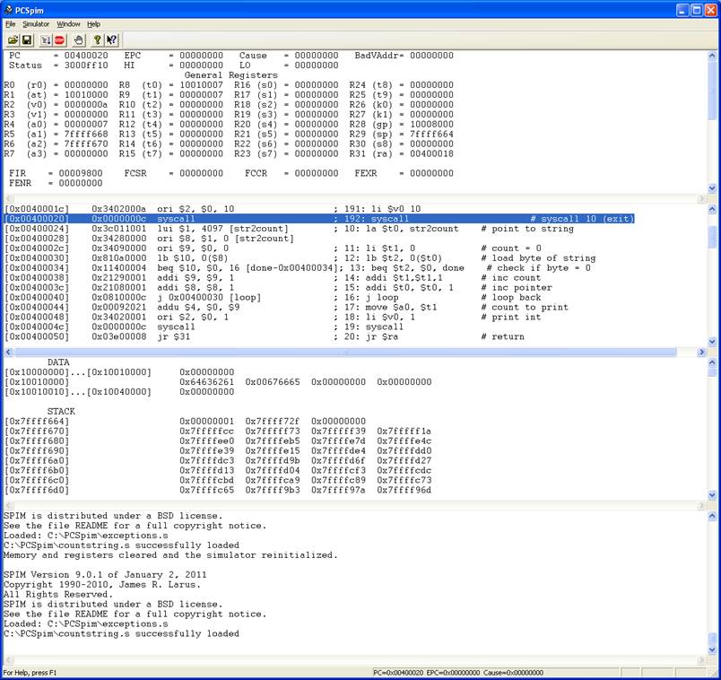Click the up arrow of the messages pane scrollbar
Viewport: 721px width, 680px height.
[x=712, y=516]
